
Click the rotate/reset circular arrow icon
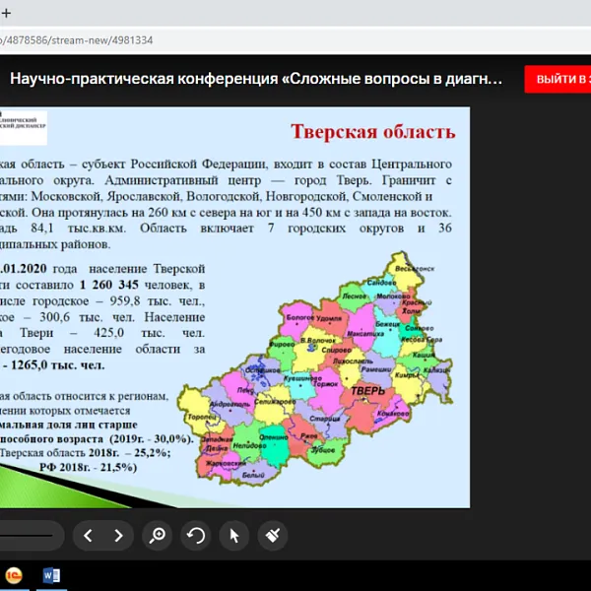click(196, 535)
